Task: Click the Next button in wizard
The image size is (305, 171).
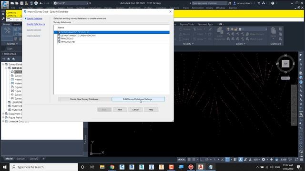Action: tap(120, 110)
